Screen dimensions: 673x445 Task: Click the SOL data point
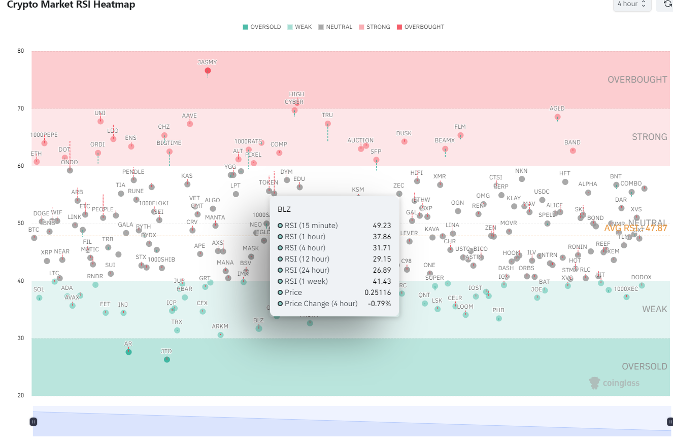pyautogui.click(x=39, y=298)
